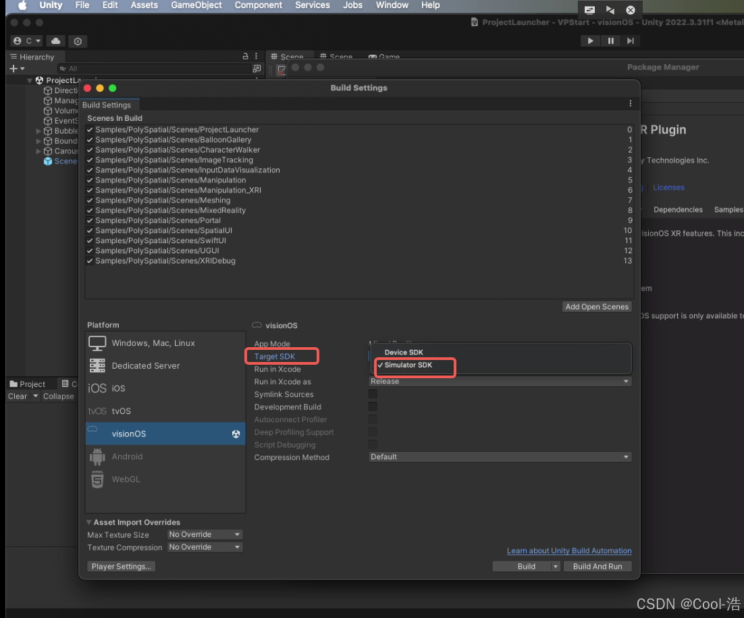Open the Hierarchy panel kebab menu
This screenshot has height=618, width=744.
coord(257,56)
